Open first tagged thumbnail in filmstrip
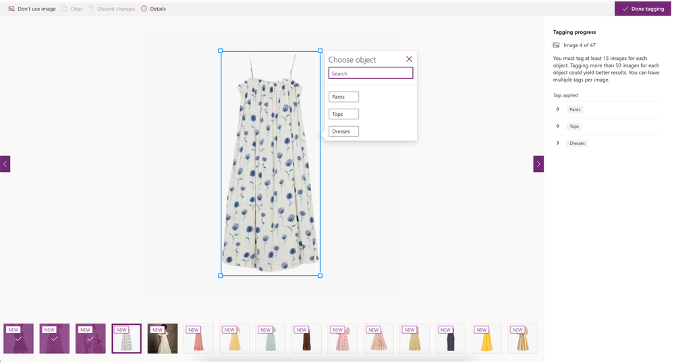Screen dimensions: 674x364 click(18, 338)
